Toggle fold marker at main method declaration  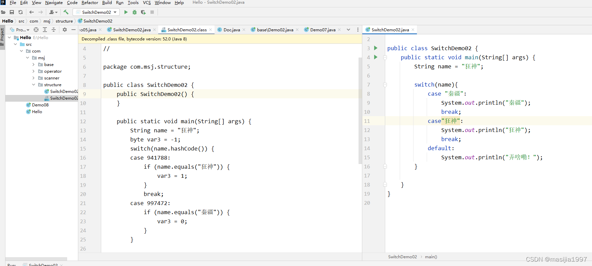click(385, 58)
